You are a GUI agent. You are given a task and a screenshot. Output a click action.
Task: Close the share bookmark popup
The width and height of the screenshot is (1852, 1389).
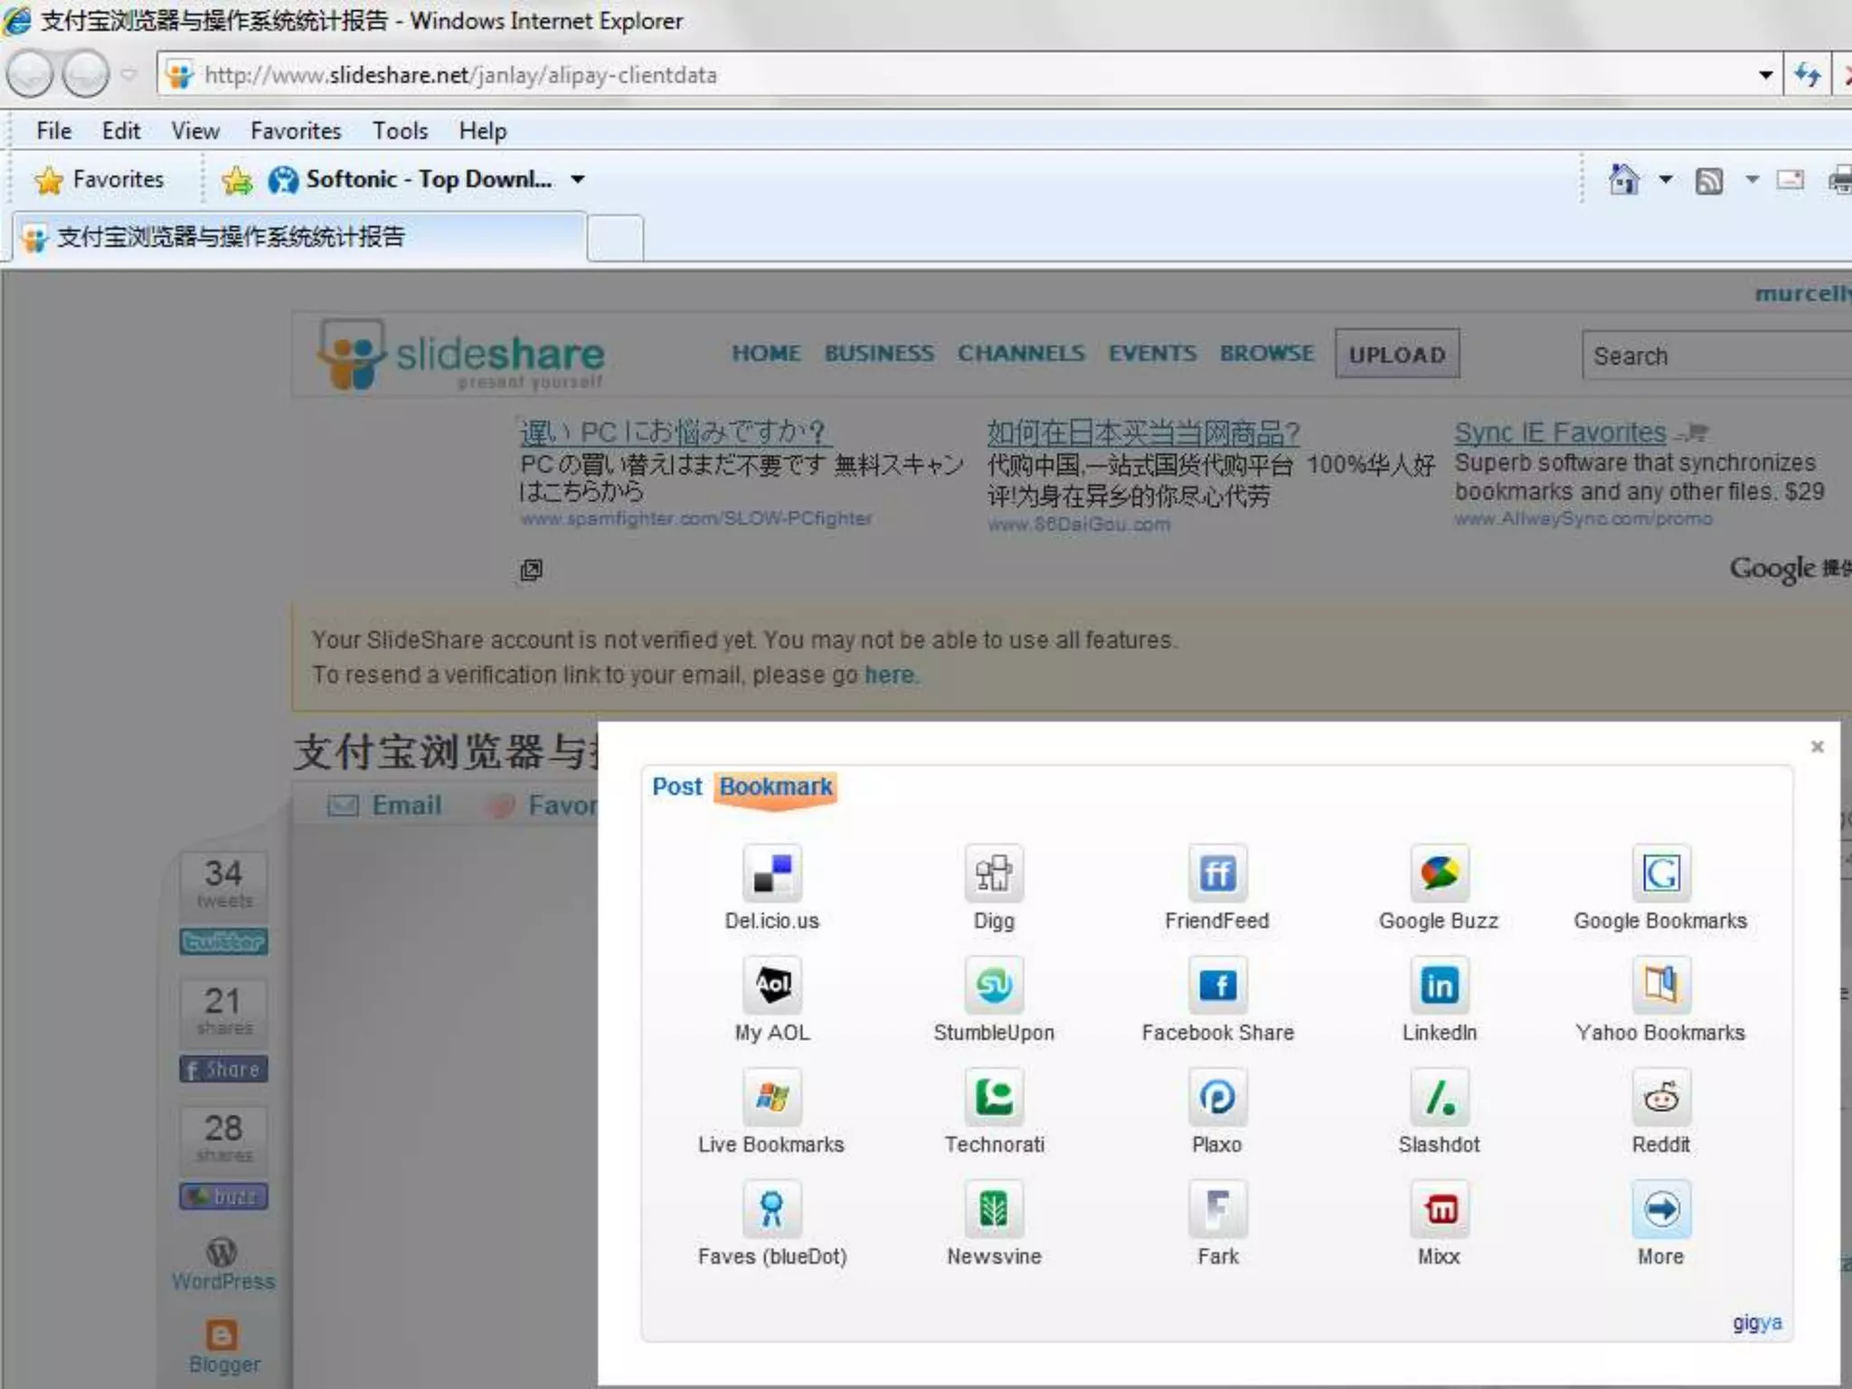click(1817, 746)
